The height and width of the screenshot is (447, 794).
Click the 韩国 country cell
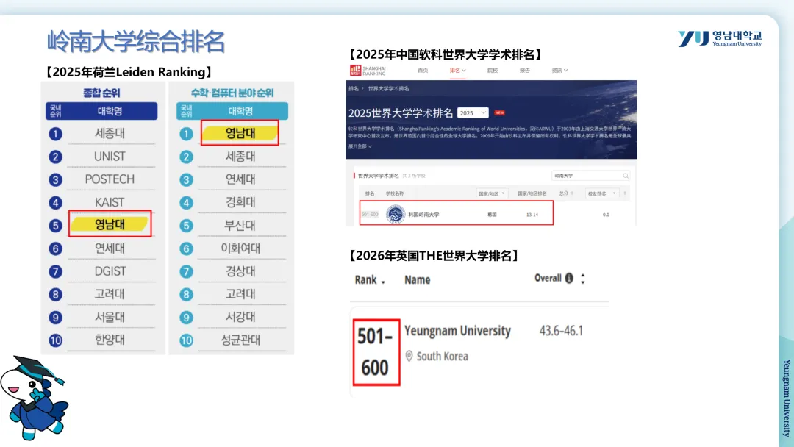pos(492,215)
